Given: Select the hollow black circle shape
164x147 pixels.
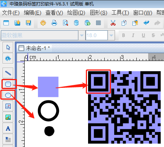Looking at the screenshot, I should (48, 111).
